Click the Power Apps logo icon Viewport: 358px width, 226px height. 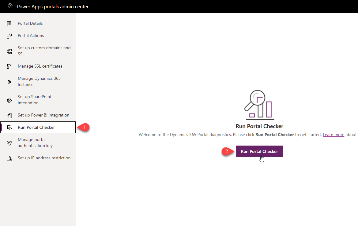(10, 6)
